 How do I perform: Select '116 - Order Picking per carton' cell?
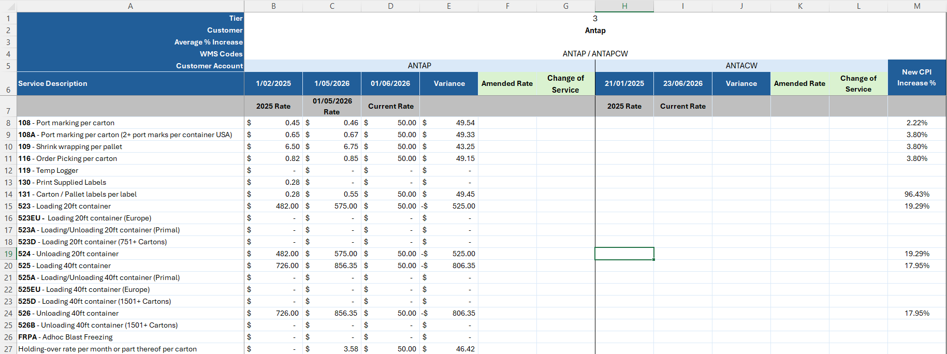pyautogui.click(x=130, y=158)
